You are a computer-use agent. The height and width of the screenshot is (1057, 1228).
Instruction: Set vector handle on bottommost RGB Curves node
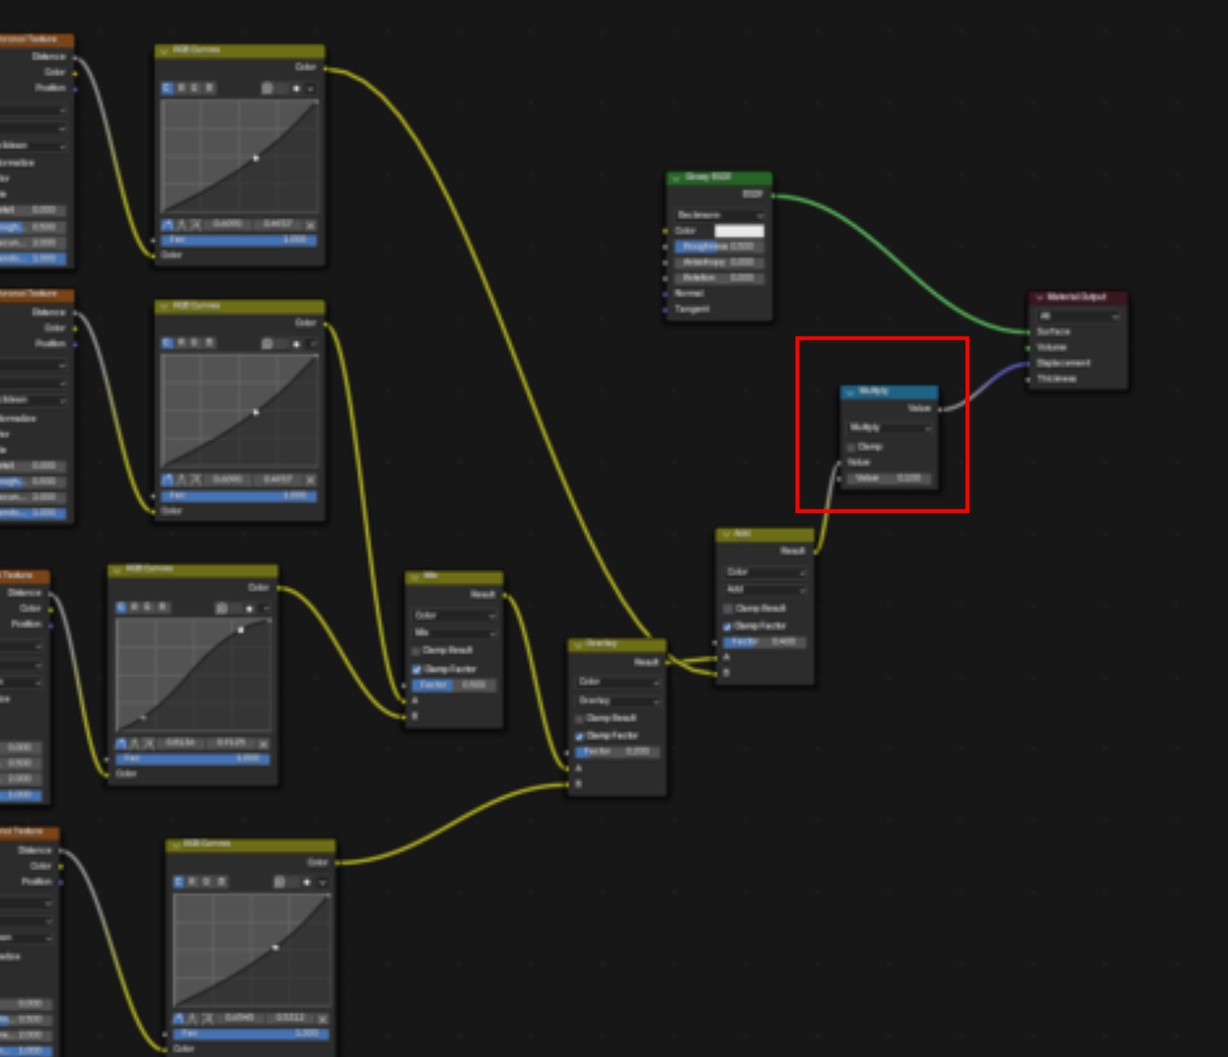pos(194,1019)
